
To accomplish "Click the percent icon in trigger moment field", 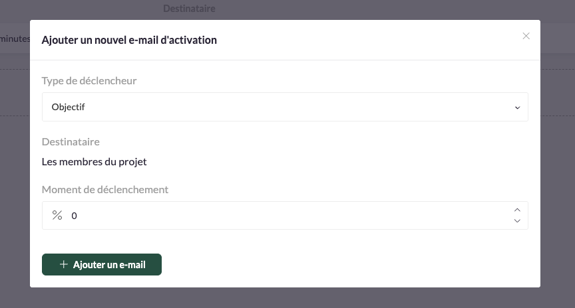I will click(x=57, y=215).
